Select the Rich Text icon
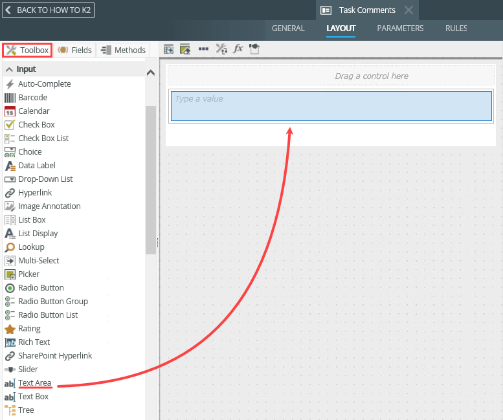This screenshot has width=503, height=420. [x=10, y=342]
